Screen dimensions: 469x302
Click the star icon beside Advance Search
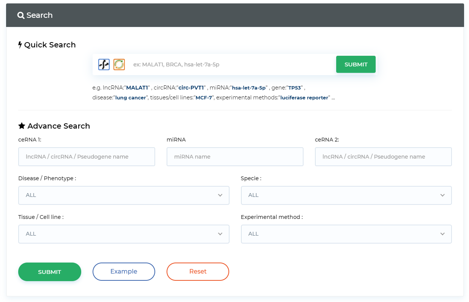22,126
